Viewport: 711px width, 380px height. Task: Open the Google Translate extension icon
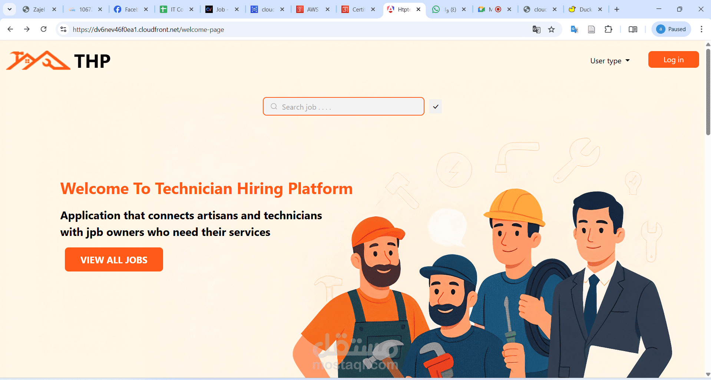pyautogui.click(x=575, y=29)
